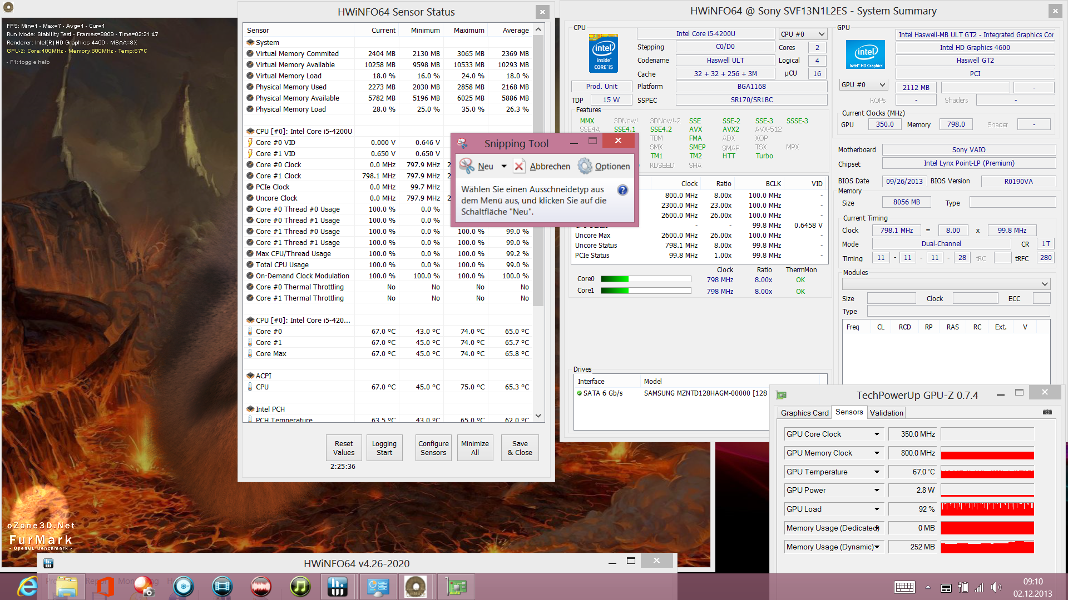Click the volume speaker tray icon
Screen dimensions: 1068x600
click(996, 587)
